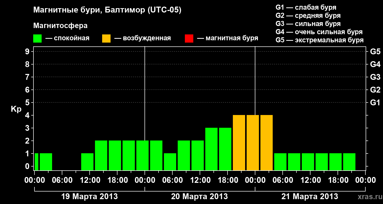Click the legend label спокойная
The height and width of the screenshot is (204, 383).
tap(72, 39)
